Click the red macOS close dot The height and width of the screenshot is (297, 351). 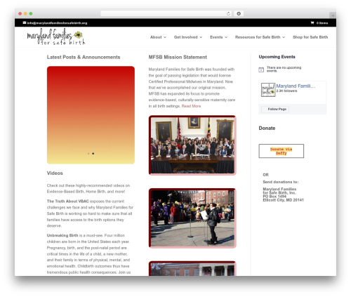pos(20,13)
